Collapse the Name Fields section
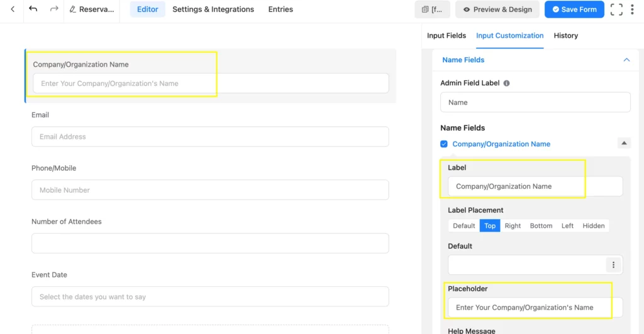The image size is (644, 334). click(626, 60)
